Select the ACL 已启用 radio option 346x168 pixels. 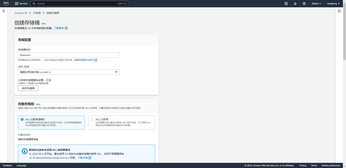coord(92,119)
